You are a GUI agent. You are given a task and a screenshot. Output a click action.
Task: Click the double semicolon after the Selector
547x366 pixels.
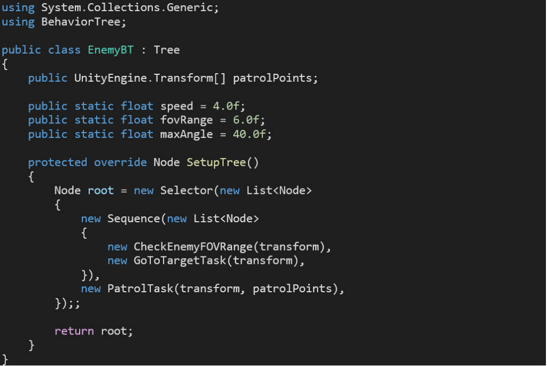tap(77, 303)
